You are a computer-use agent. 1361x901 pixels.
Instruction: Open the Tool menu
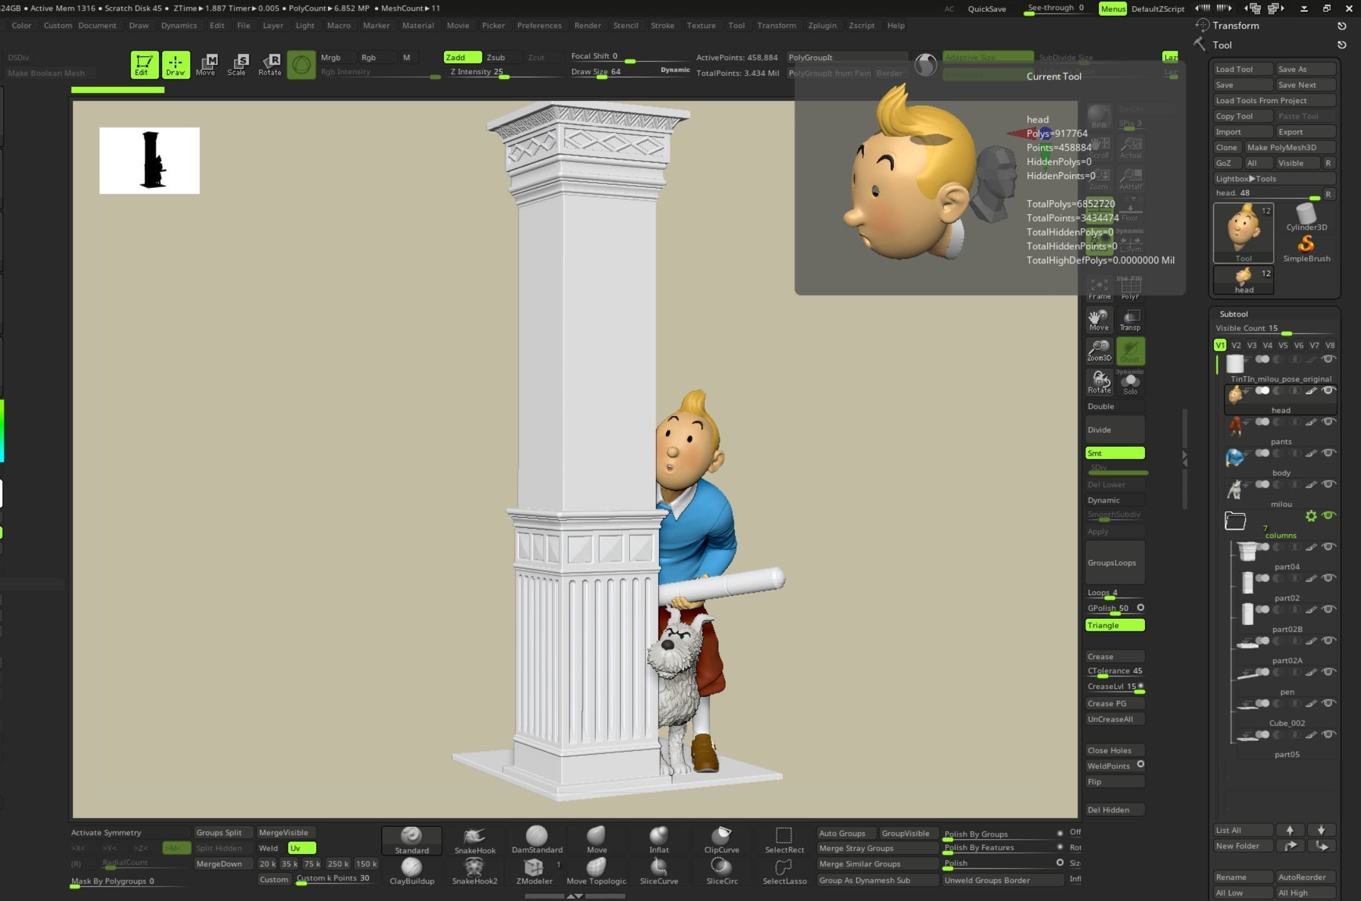[x=736, y=26]
